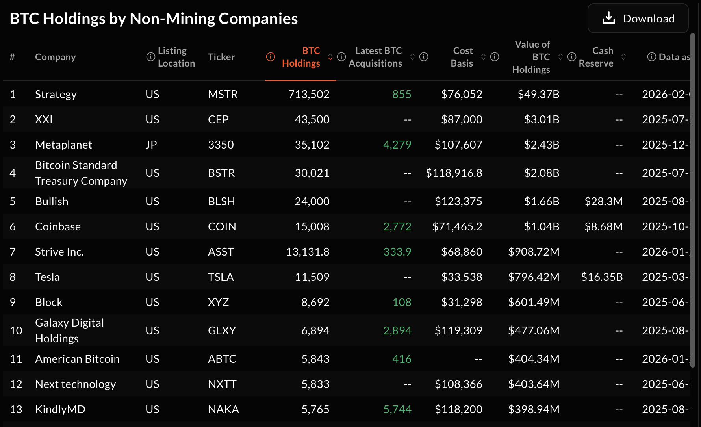Toggle sort arrows on BTC Holdings column
The image size is (701, 427).
(x=330, y=57)
